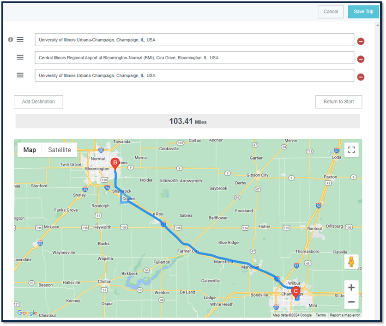Add a new destination

[x=38, y=102]
